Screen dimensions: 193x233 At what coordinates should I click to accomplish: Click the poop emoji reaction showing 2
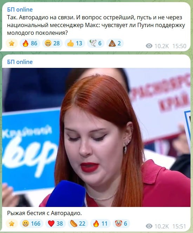click(115, 43)
